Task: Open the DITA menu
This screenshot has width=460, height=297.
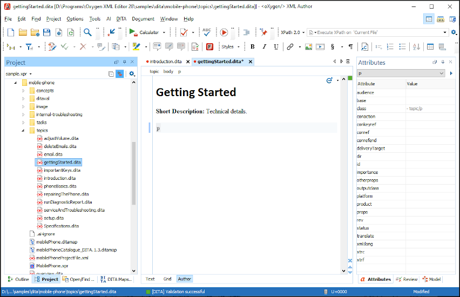Action: [x=121, y=19]
